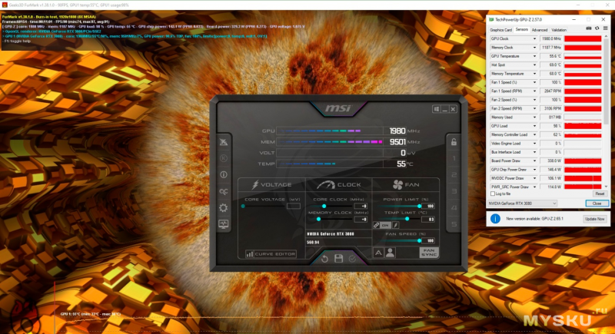Click the user-defined fan profile icon

[x=391, y=253]
